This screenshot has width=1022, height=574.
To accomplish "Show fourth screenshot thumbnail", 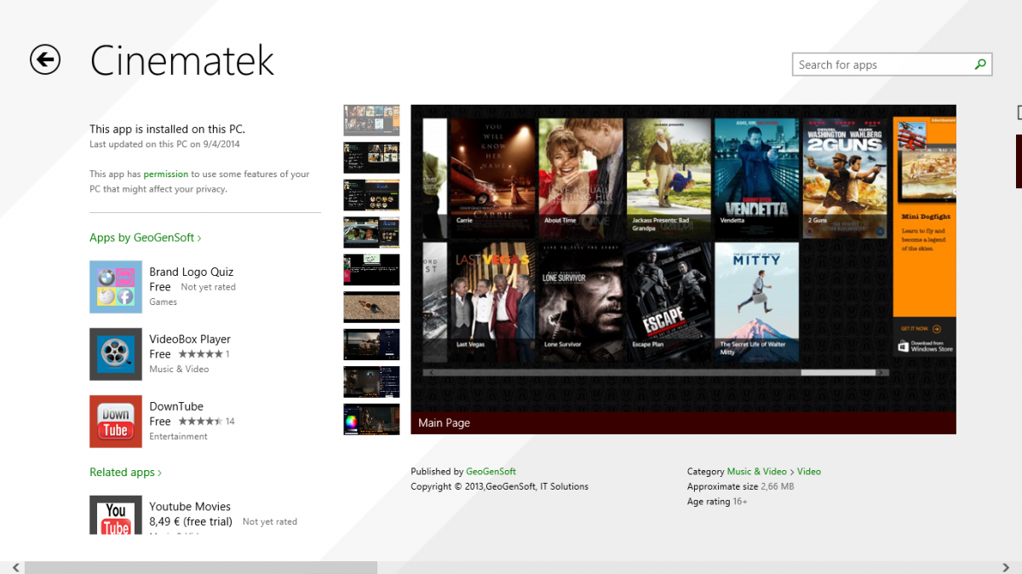I will coord(371,232).
